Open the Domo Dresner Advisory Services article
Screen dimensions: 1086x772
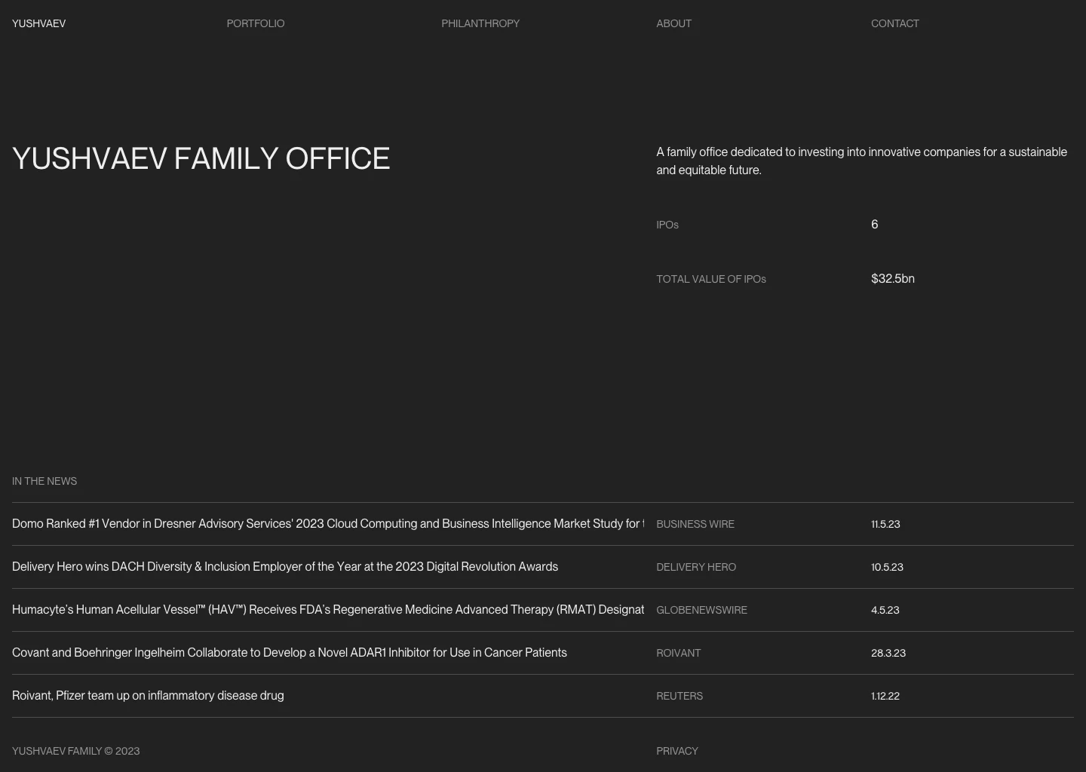[x=328, y=523]
